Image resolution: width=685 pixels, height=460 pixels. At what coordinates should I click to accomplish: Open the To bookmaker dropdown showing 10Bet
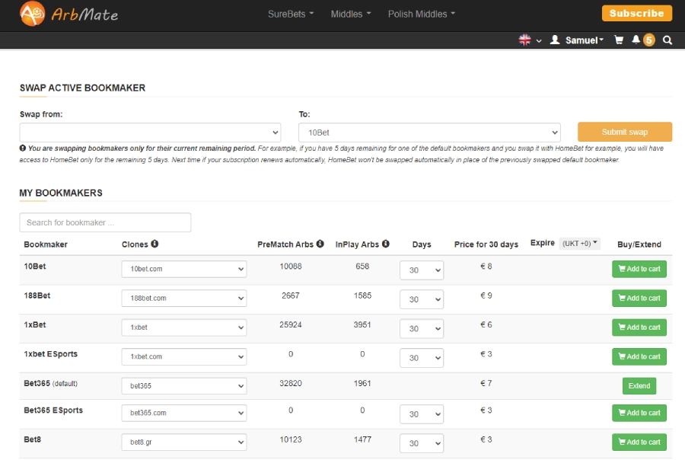[429, 133]
